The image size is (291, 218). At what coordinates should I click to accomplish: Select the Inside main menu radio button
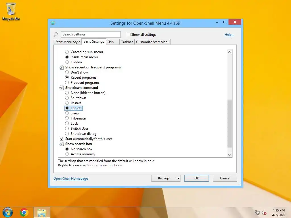coord(67,57)
